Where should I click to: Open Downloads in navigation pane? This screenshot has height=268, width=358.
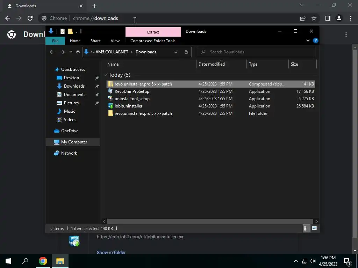(74, 86)
